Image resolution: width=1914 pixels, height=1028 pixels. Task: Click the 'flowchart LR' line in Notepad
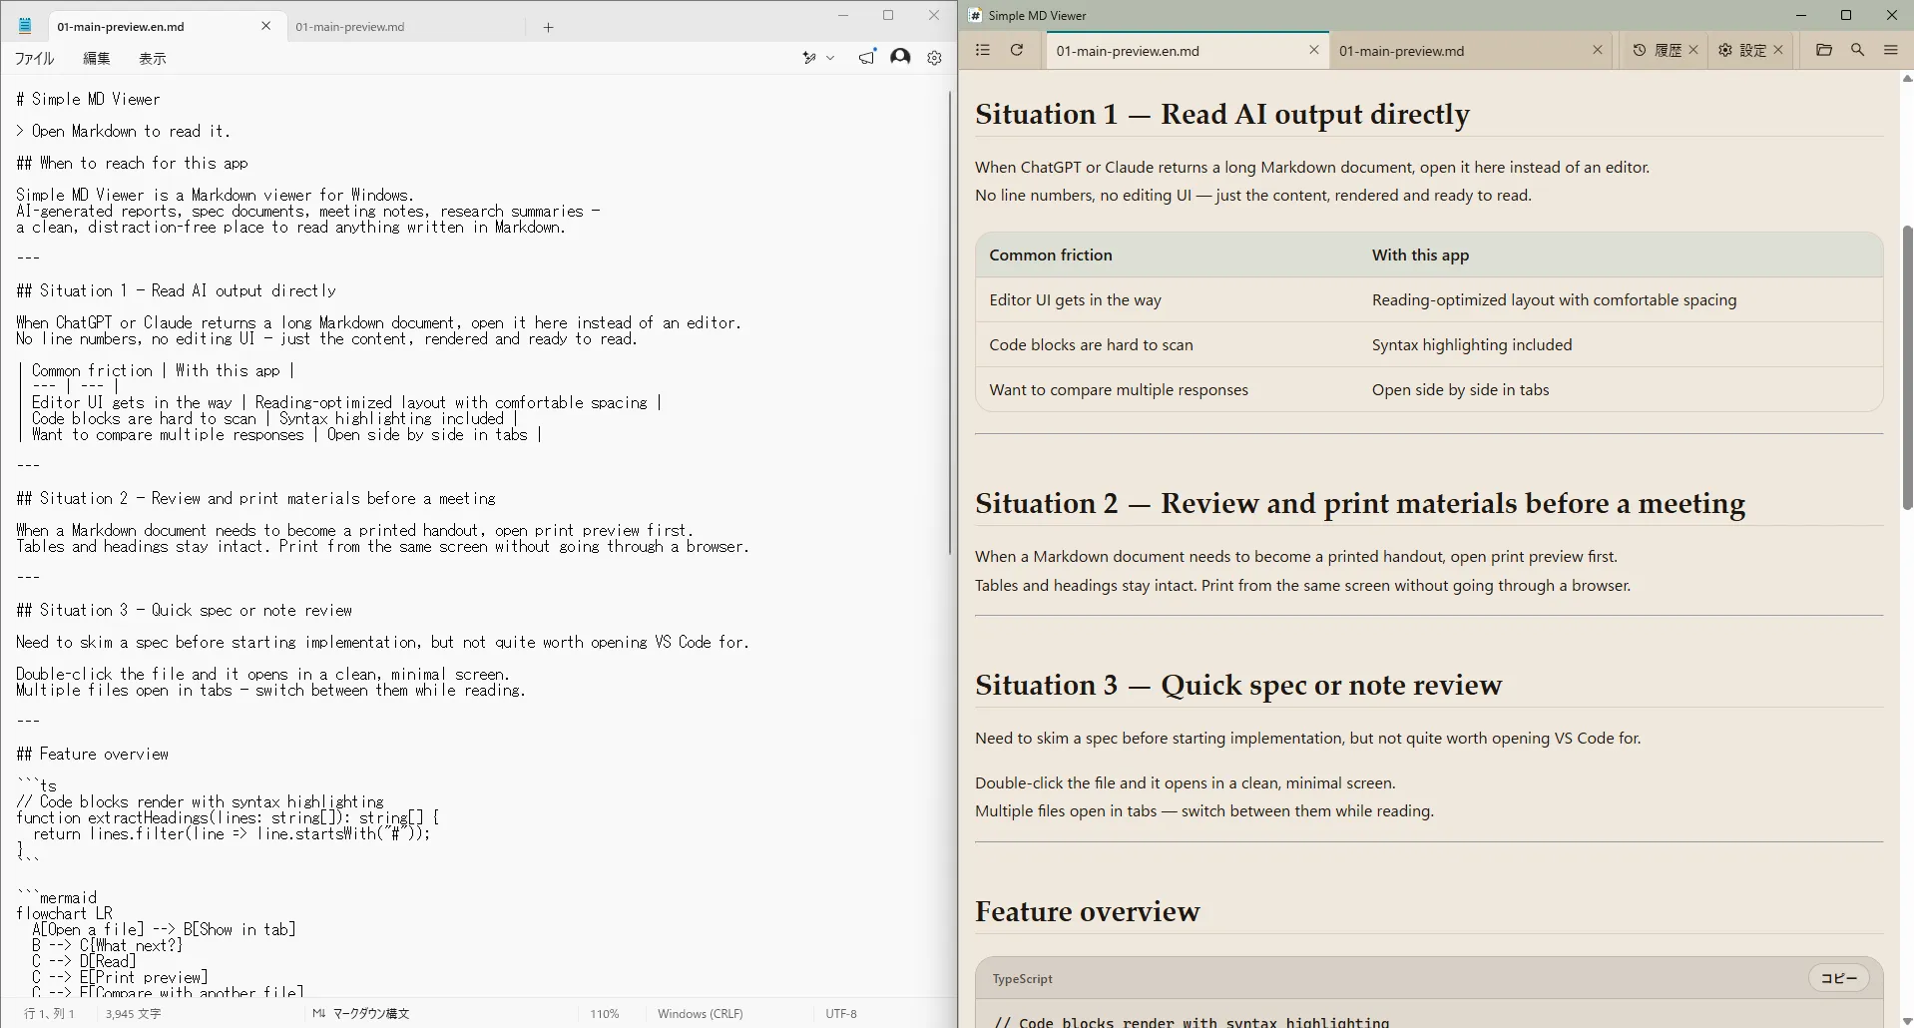(64, 913)
